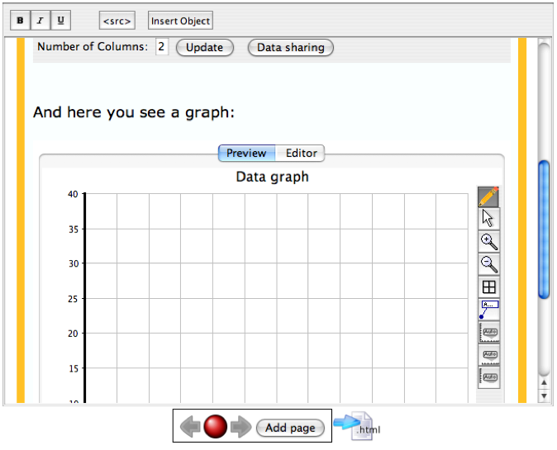Screen dimensions: 557x450
Task: Focus the Number of Columns field
Action: pos(162,47)
